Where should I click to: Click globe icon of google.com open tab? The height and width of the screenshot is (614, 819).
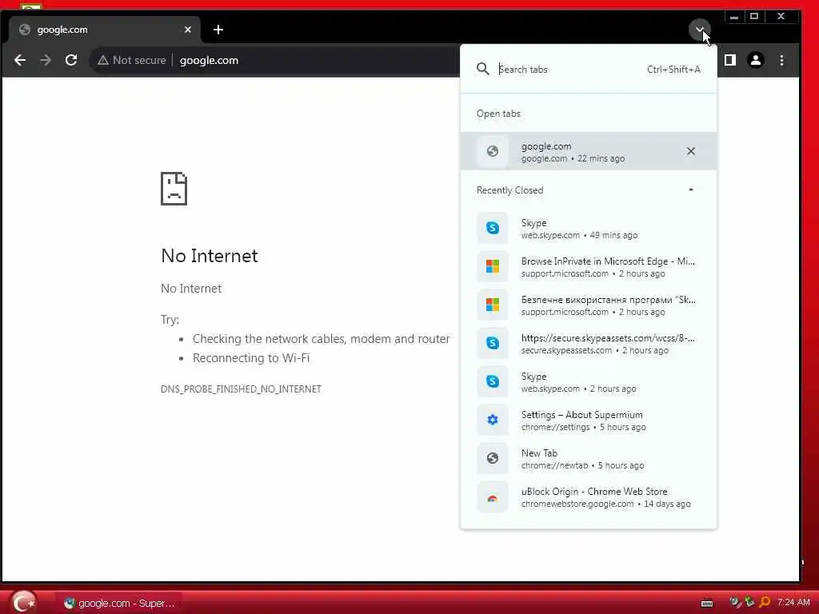pos(492,151)
